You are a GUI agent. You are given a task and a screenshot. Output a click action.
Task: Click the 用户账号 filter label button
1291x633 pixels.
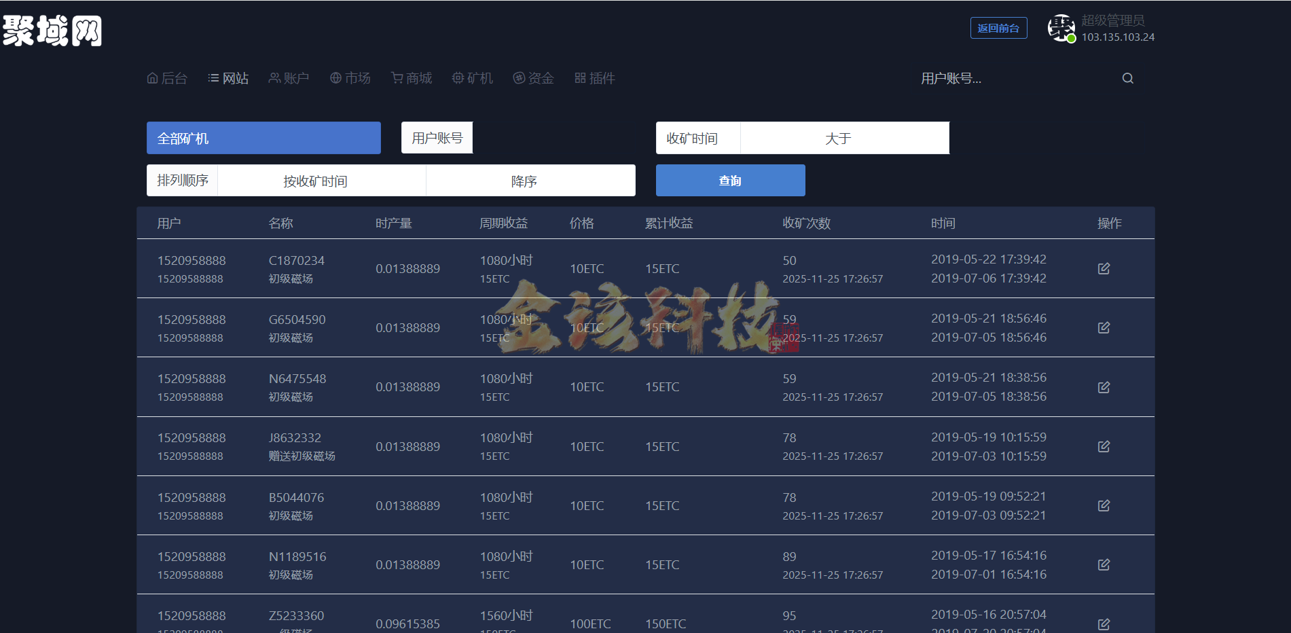click(437, 137)
